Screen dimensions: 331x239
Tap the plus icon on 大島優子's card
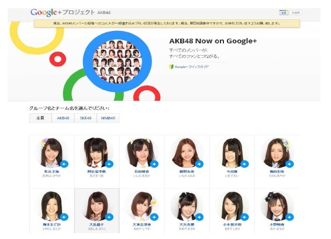point(109,217)
